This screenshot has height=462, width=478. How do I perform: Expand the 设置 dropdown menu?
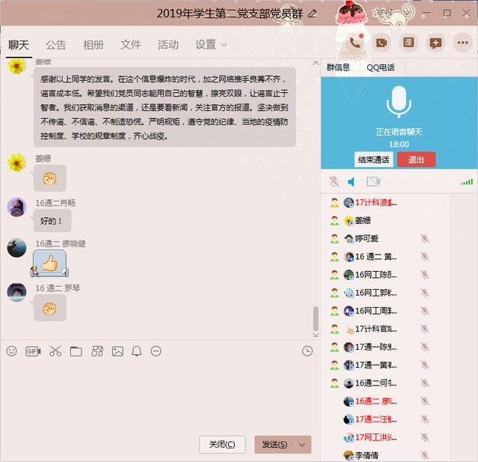[x=211, y=45]
